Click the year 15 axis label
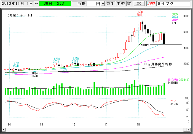The width and height of the screenshot is (193, 134). tap(41, 125)
